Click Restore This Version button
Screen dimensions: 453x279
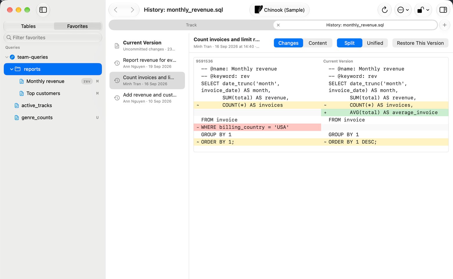(x=420, y=43)
